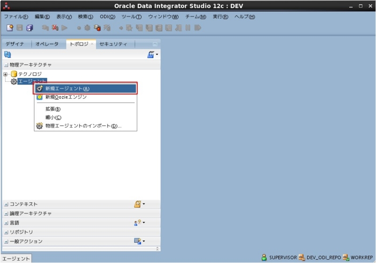Screen dimensions: 376x263
Task: Click the SUPERVISOR user status icon
Action: (264, 257)
